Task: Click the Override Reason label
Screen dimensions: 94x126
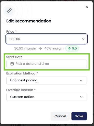Action: point(20,90)
